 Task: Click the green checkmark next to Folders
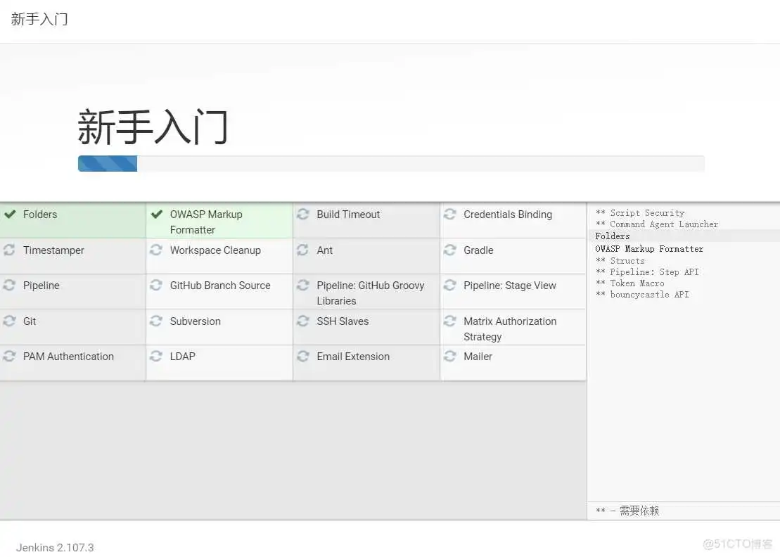(10, 215)
